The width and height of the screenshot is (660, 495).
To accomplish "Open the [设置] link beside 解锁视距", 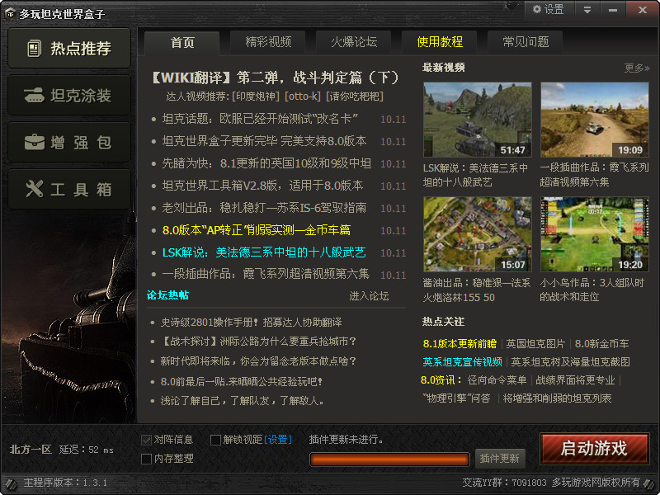I will coord(278,440).
